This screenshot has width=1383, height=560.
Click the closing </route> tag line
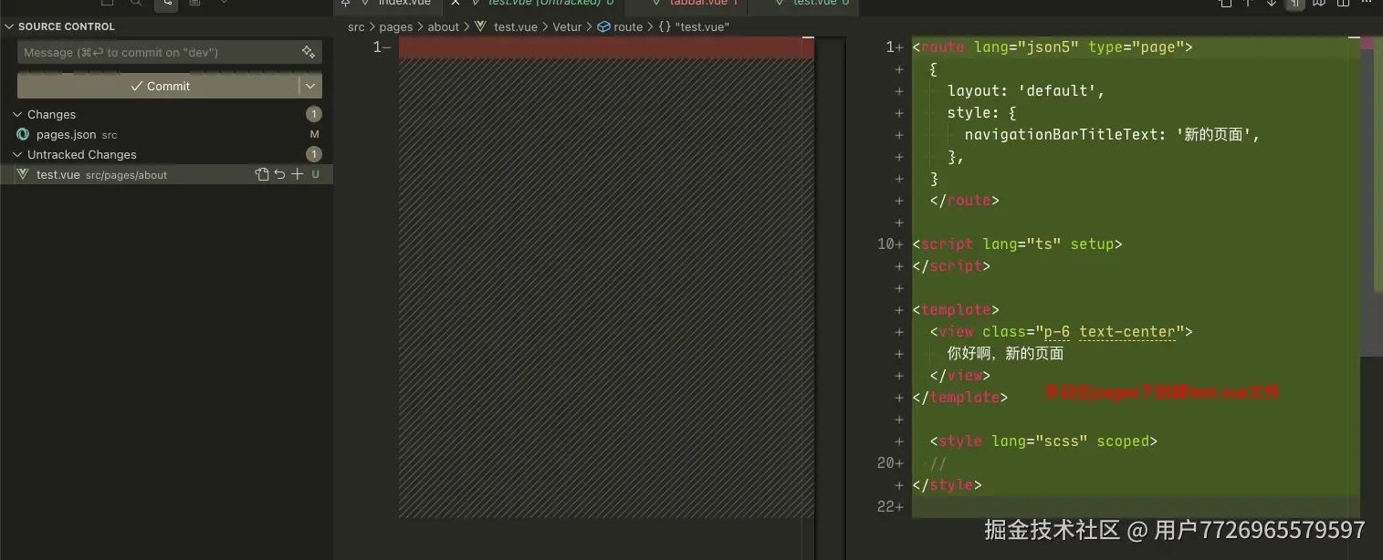[965, 201]
